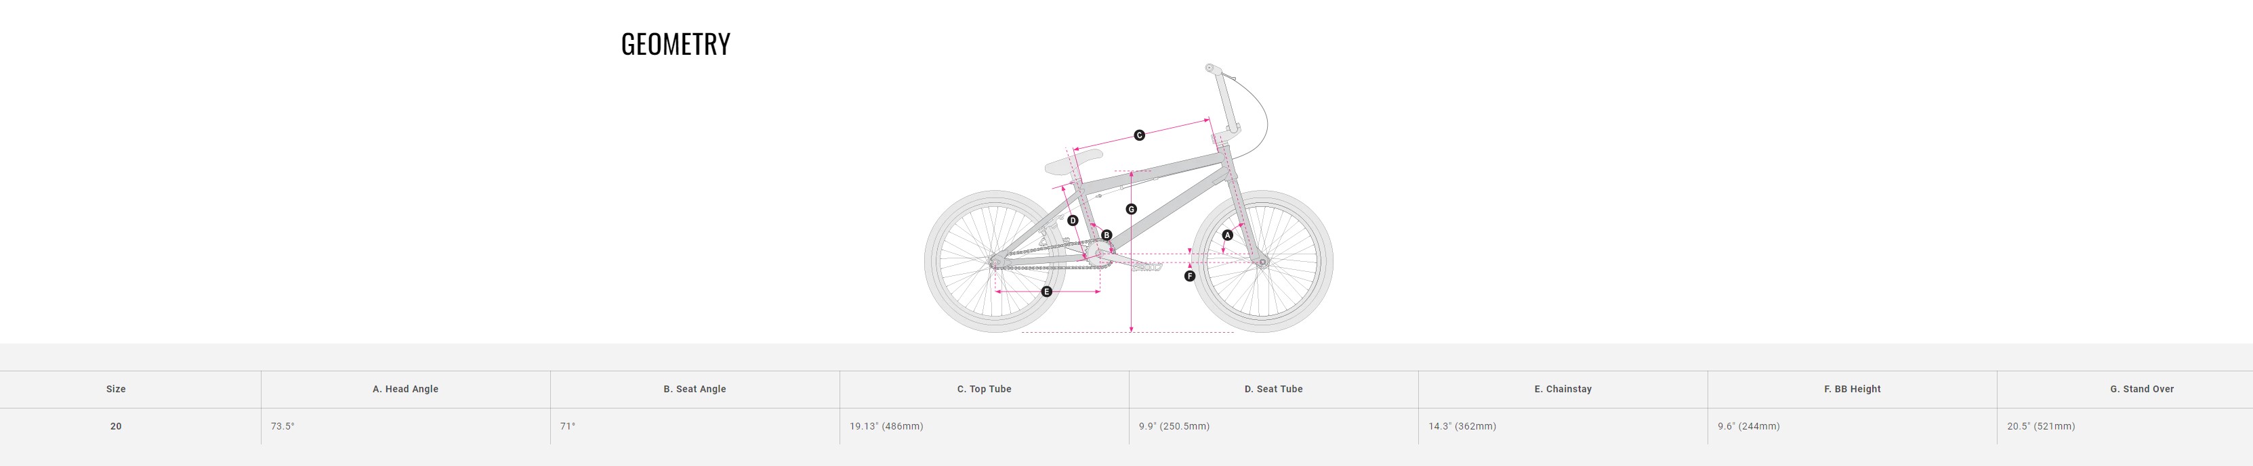The width and height of the screenshot is (2253, 466).
Task: Click the Size column header
Action: (115, 389)
